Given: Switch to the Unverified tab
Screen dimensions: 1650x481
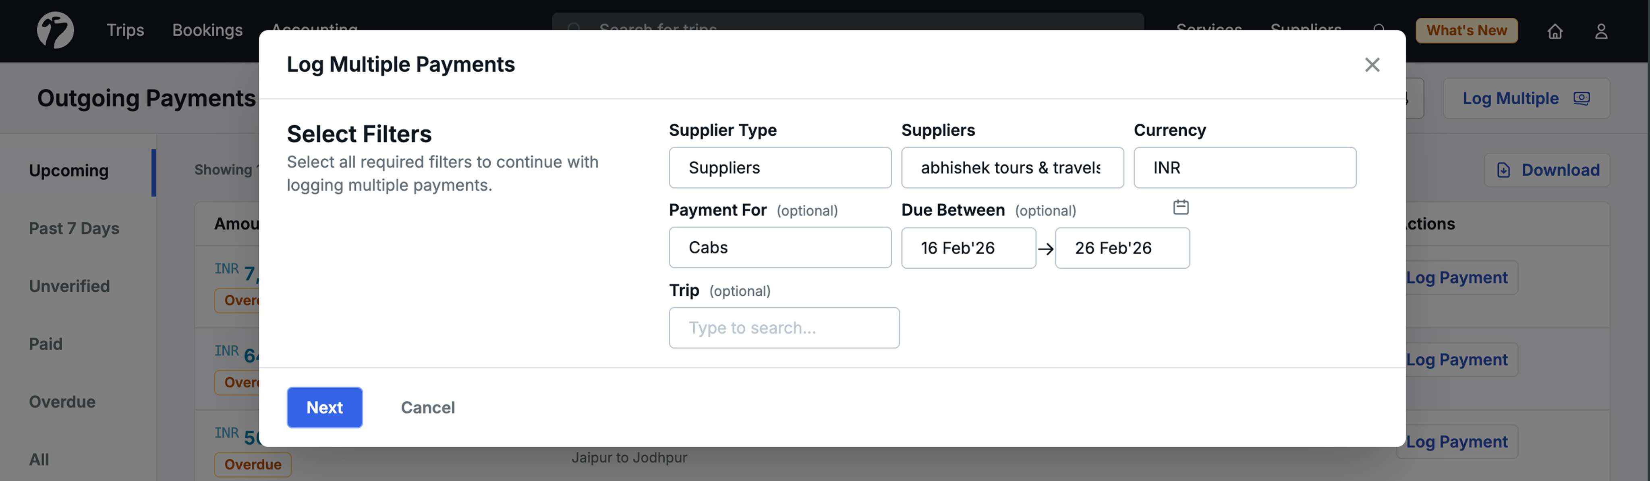Looking at the screenshot, I should pos(69,286).
